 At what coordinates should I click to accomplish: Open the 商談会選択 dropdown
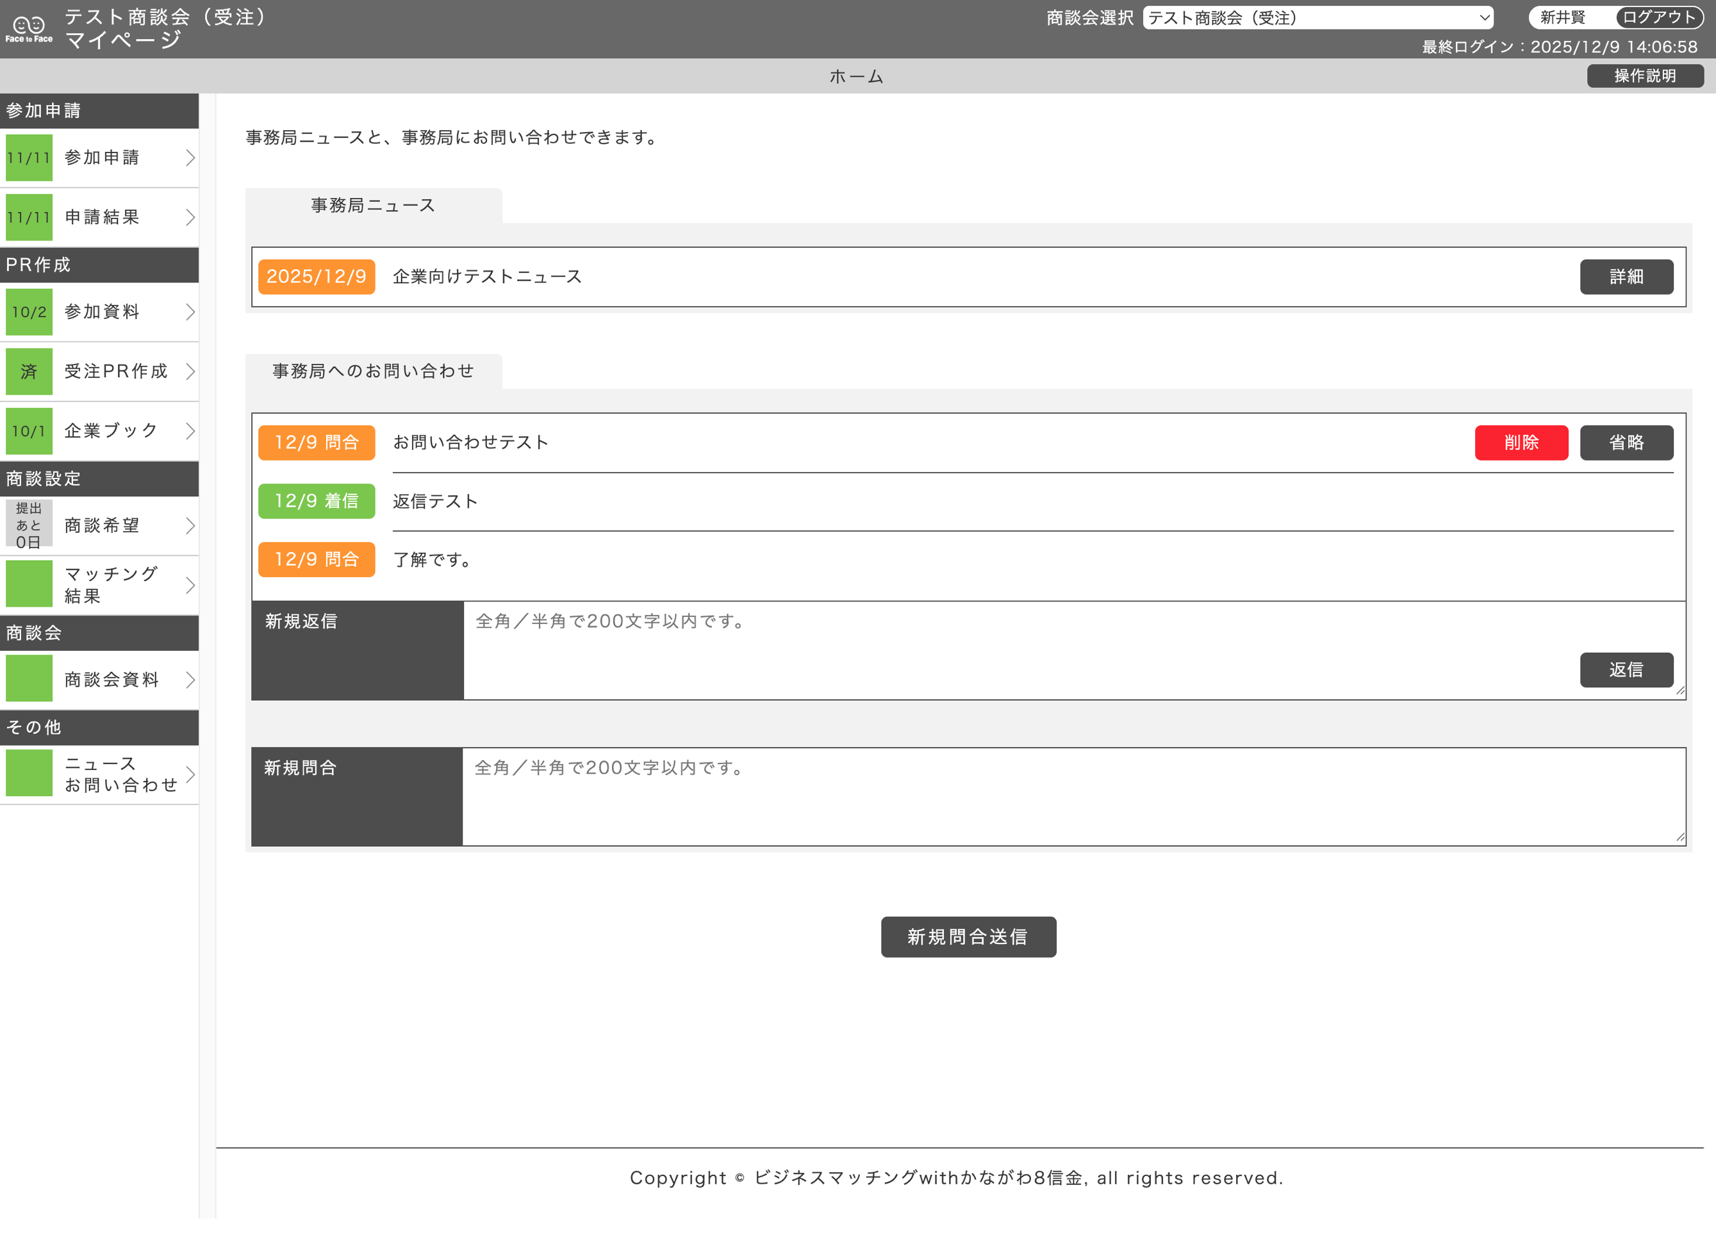(1317, 18)
